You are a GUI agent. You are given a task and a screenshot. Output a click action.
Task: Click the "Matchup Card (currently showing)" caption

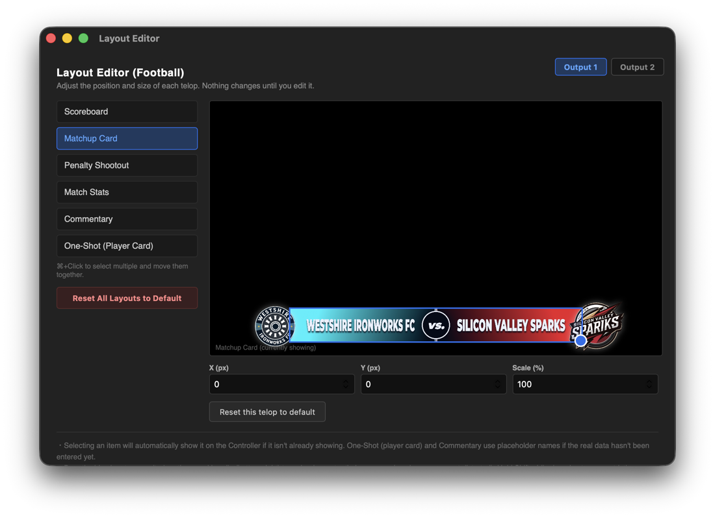click(x=265, y=348)
